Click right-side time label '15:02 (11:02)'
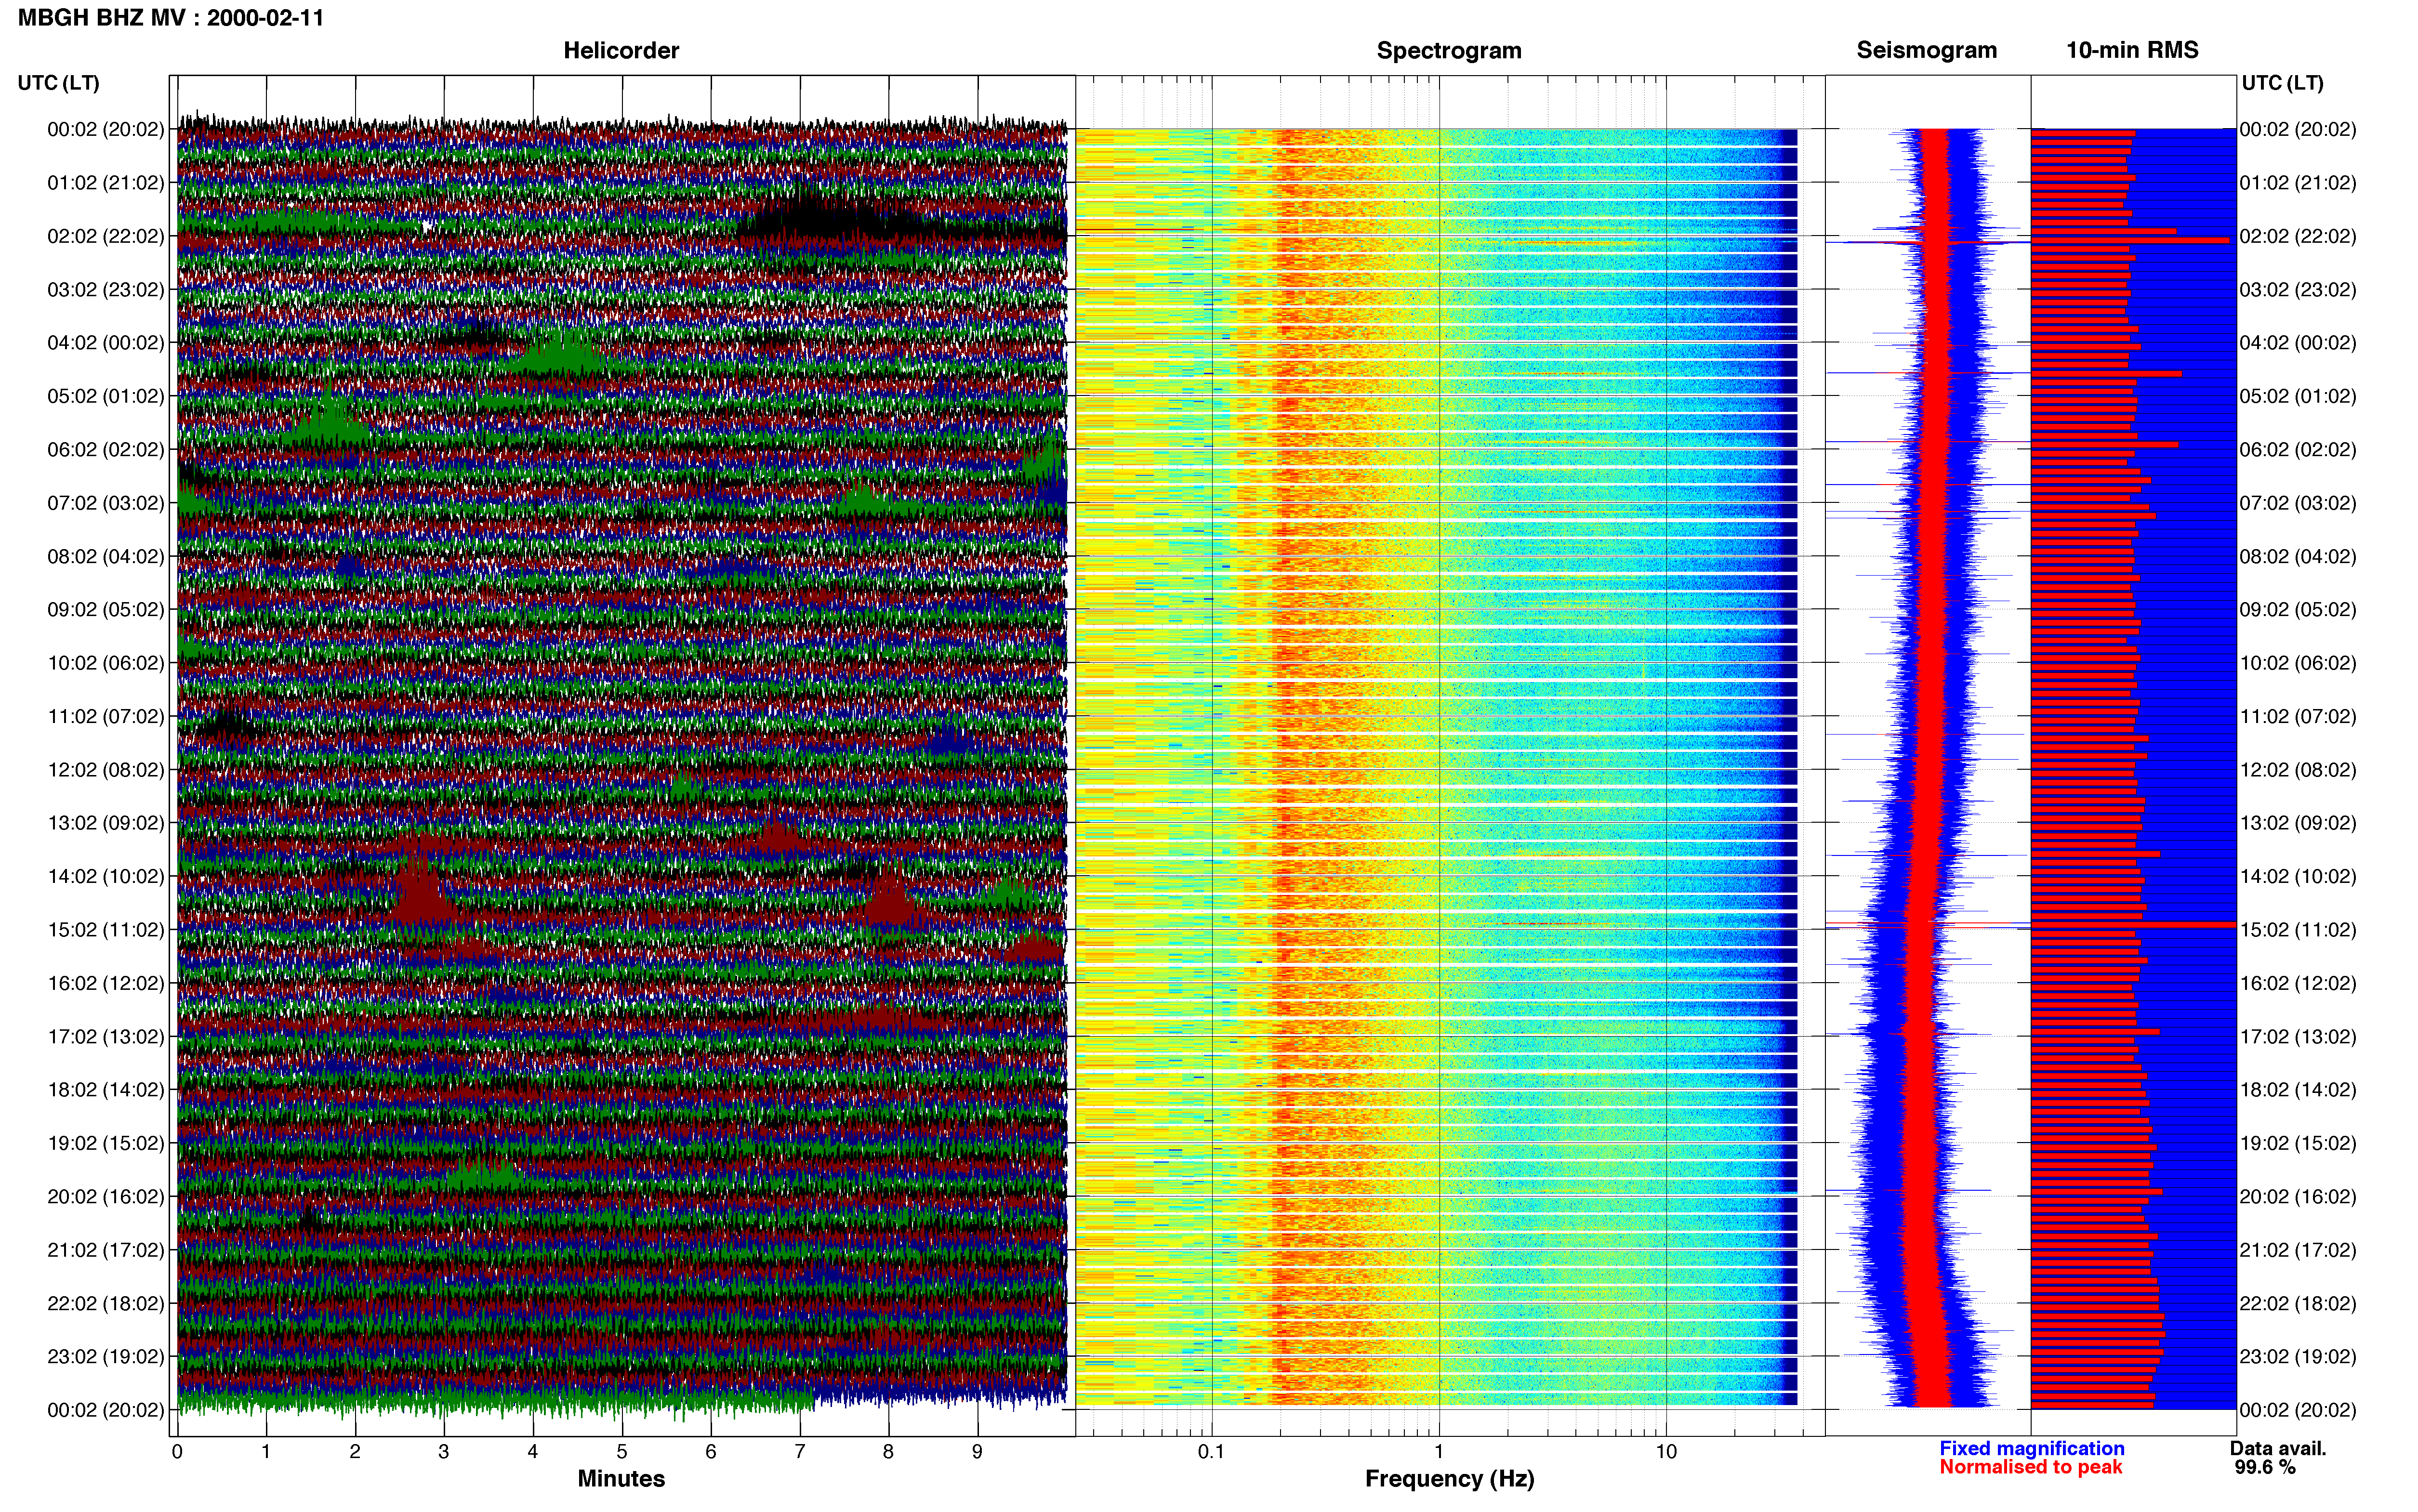The height and width of the screenshot is (1512, 2418). coord(2298,930)
